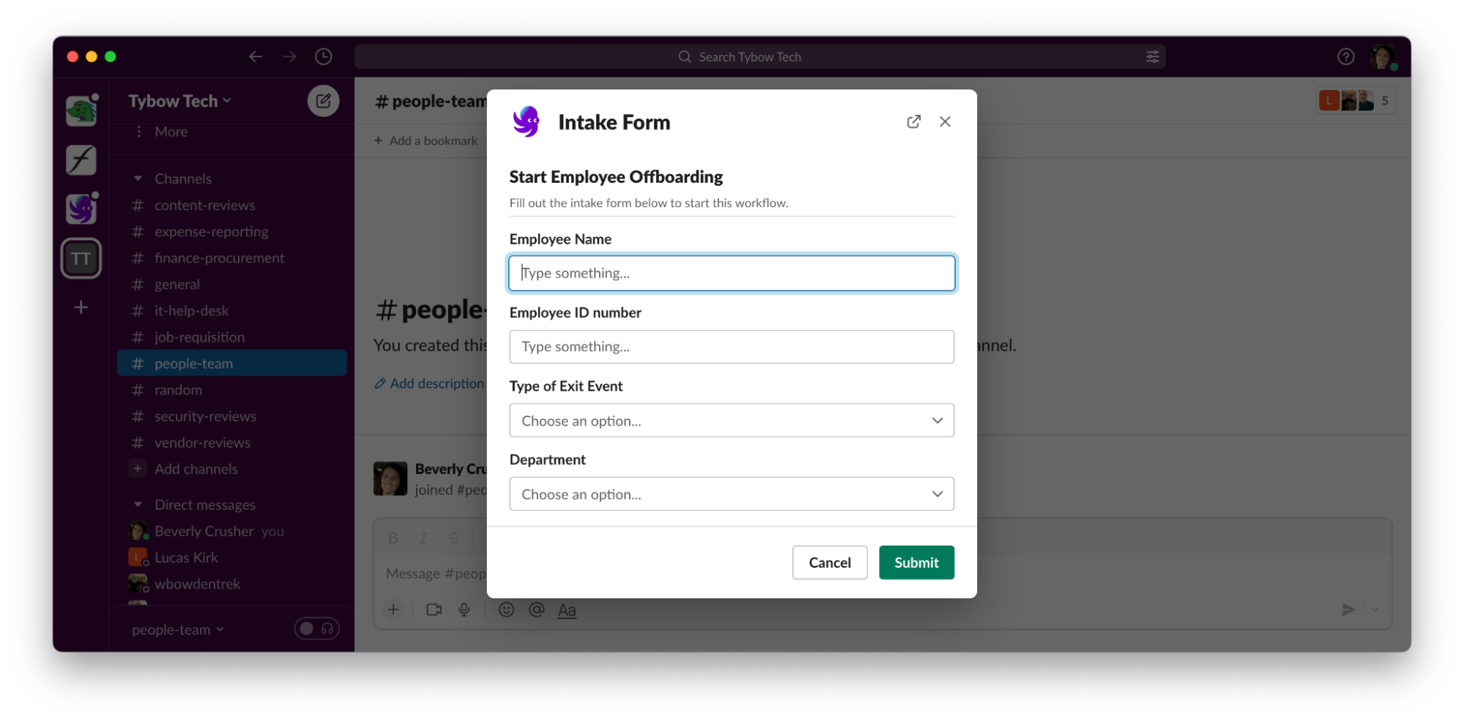1464x722 pixels.
Task: Open the help question mark icon
Action: [1345, 56]
